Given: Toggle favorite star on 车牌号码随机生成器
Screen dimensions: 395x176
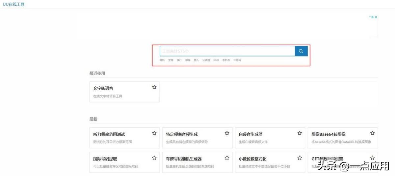Looking at the screenshot, I should [x=227, y=158].
